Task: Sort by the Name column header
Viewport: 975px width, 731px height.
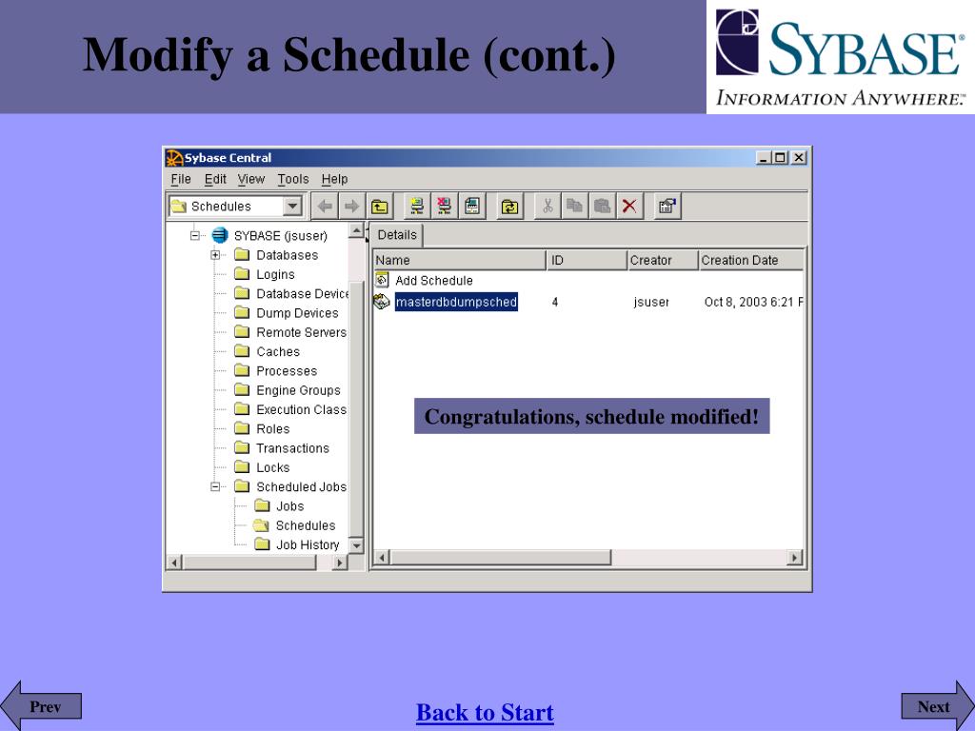Action: (459, 260)
